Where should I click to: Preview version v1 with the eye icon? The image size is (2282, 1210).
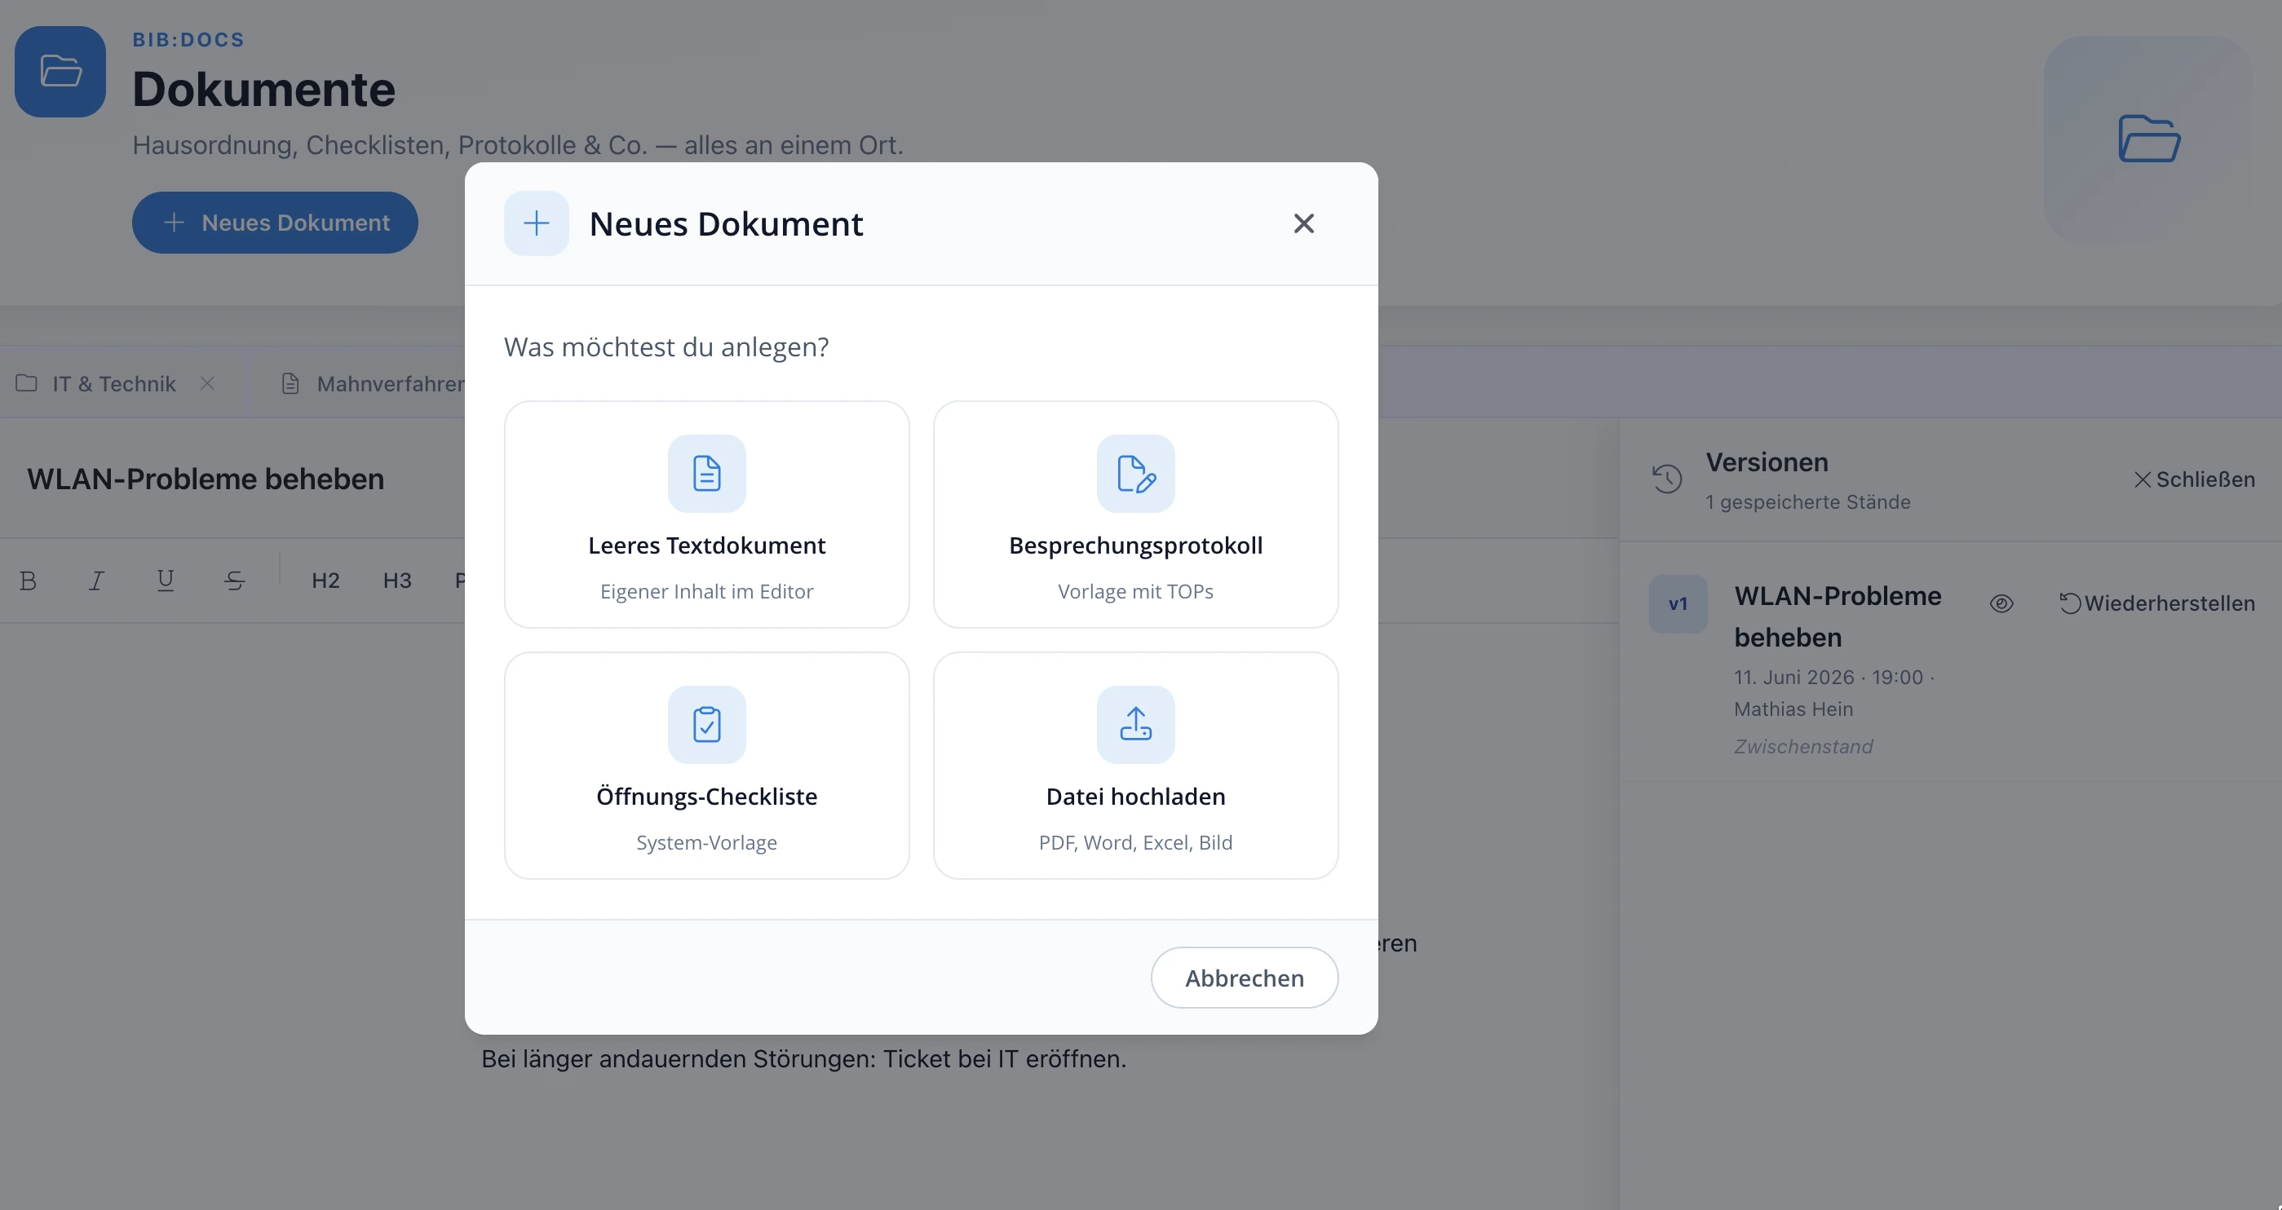2001,603
